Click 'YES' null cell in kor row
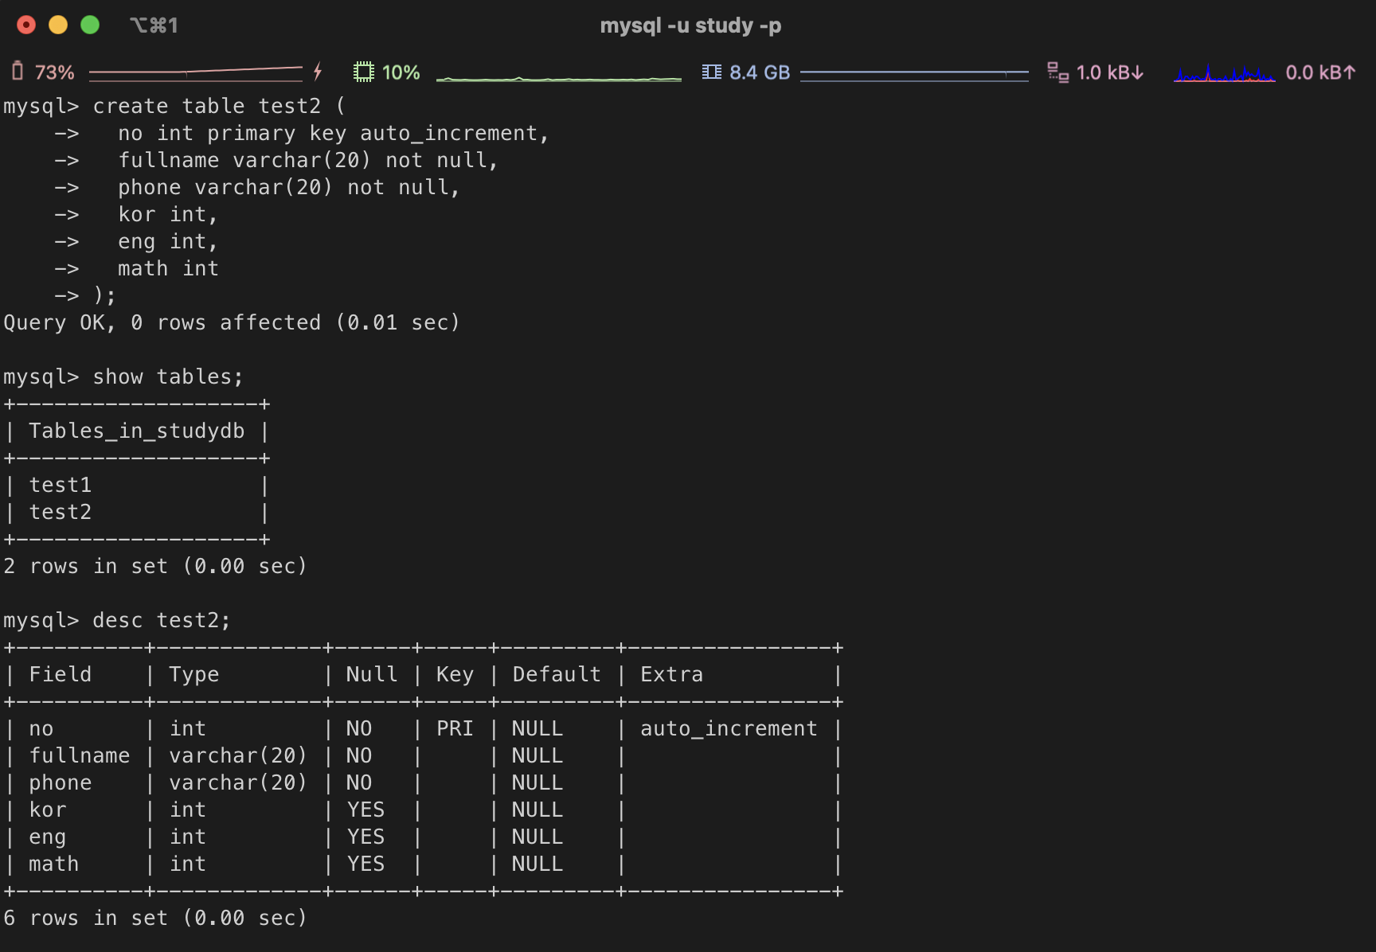Viewport: 1376px width, 952px height. click(365, 810)
